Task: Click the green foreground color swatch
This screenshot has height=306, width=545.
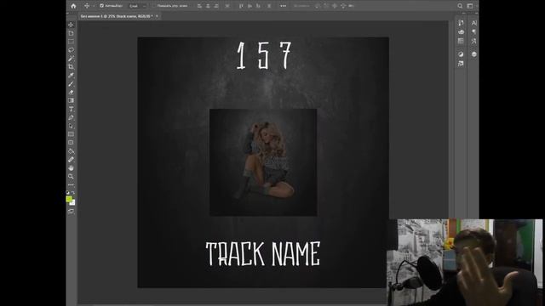Action: pos(69,199)
